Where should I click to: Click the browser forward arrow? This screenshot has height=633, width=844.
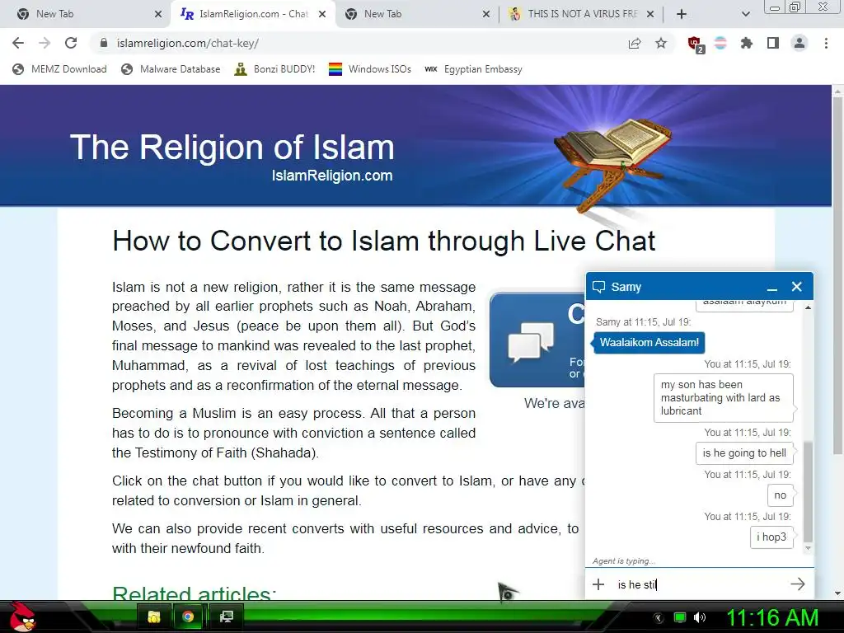tap(45, 43)
